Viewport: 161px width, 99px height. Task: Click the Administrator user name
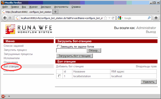[x=146, y=28]
